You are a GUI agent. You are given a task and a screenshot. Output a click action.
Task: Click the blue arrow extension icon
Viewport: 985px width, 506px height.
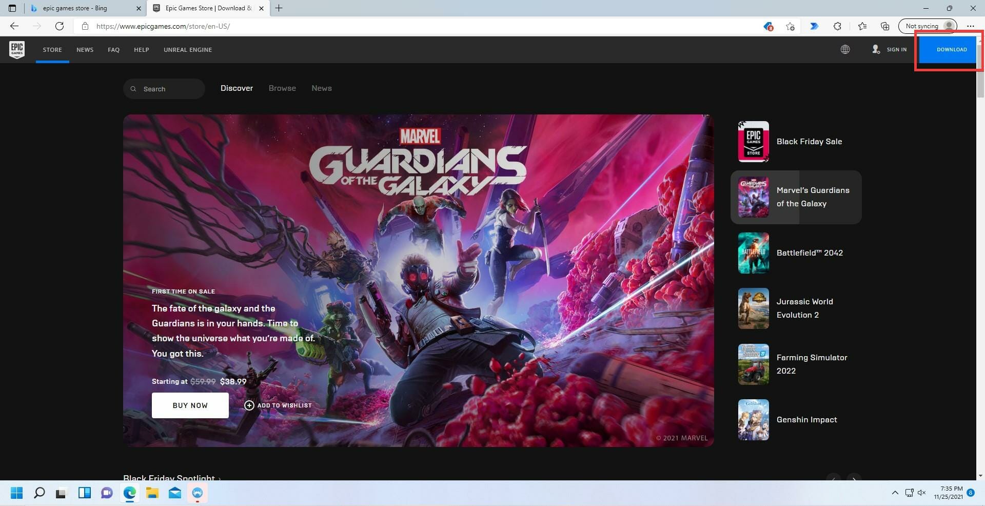[814, 26]
